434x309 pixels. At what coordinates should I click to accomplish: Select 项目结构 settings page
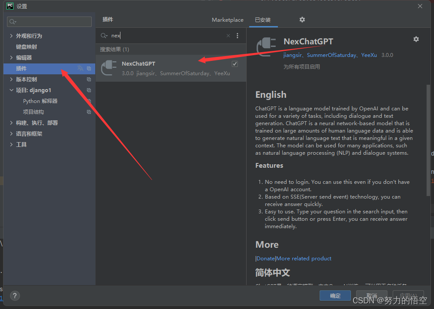pos(33,112)
